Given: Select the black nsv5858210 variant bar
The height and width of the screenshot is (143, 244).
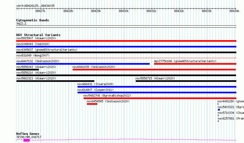Looking at the screenshot, I should (x=126, y=75).
